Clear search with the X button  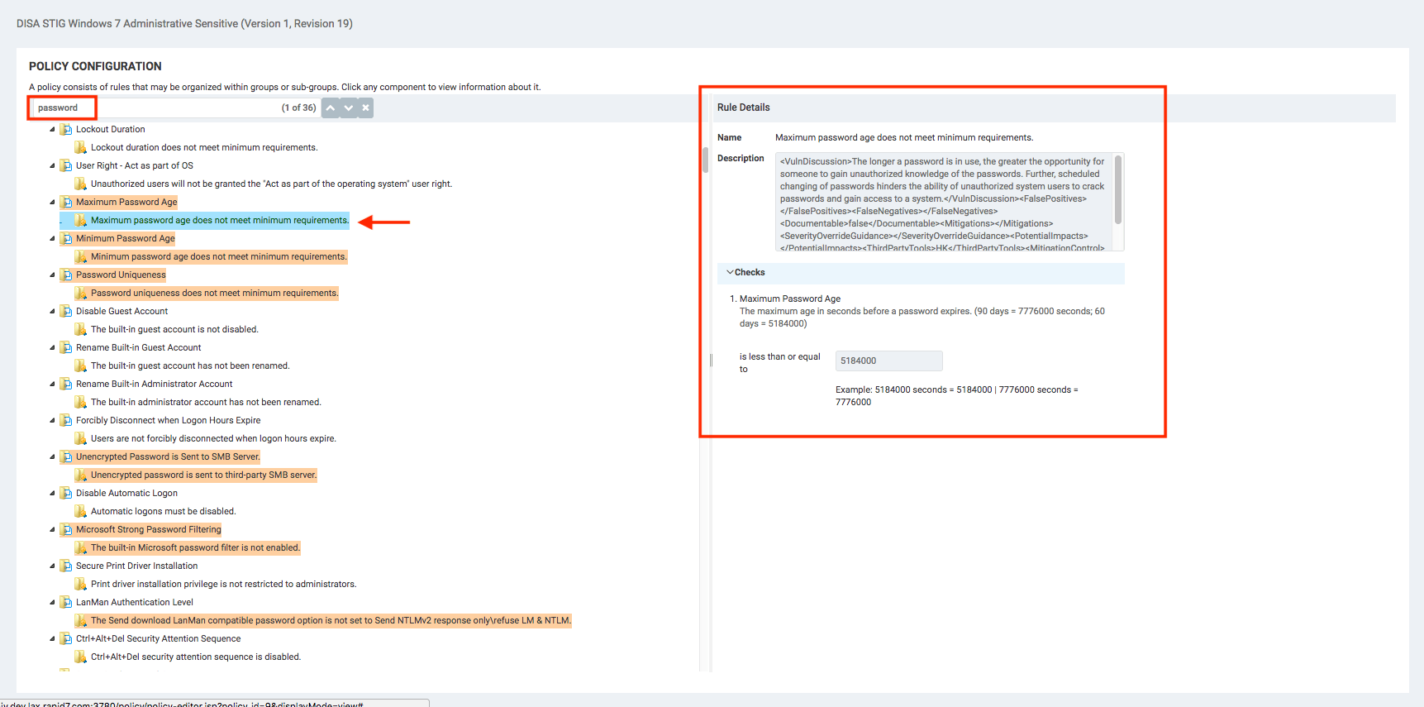coord(365,107)
